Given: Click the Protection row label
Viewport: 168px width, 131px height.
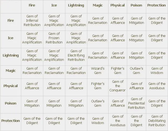Looking at the screenshot, I should [10, 121].
